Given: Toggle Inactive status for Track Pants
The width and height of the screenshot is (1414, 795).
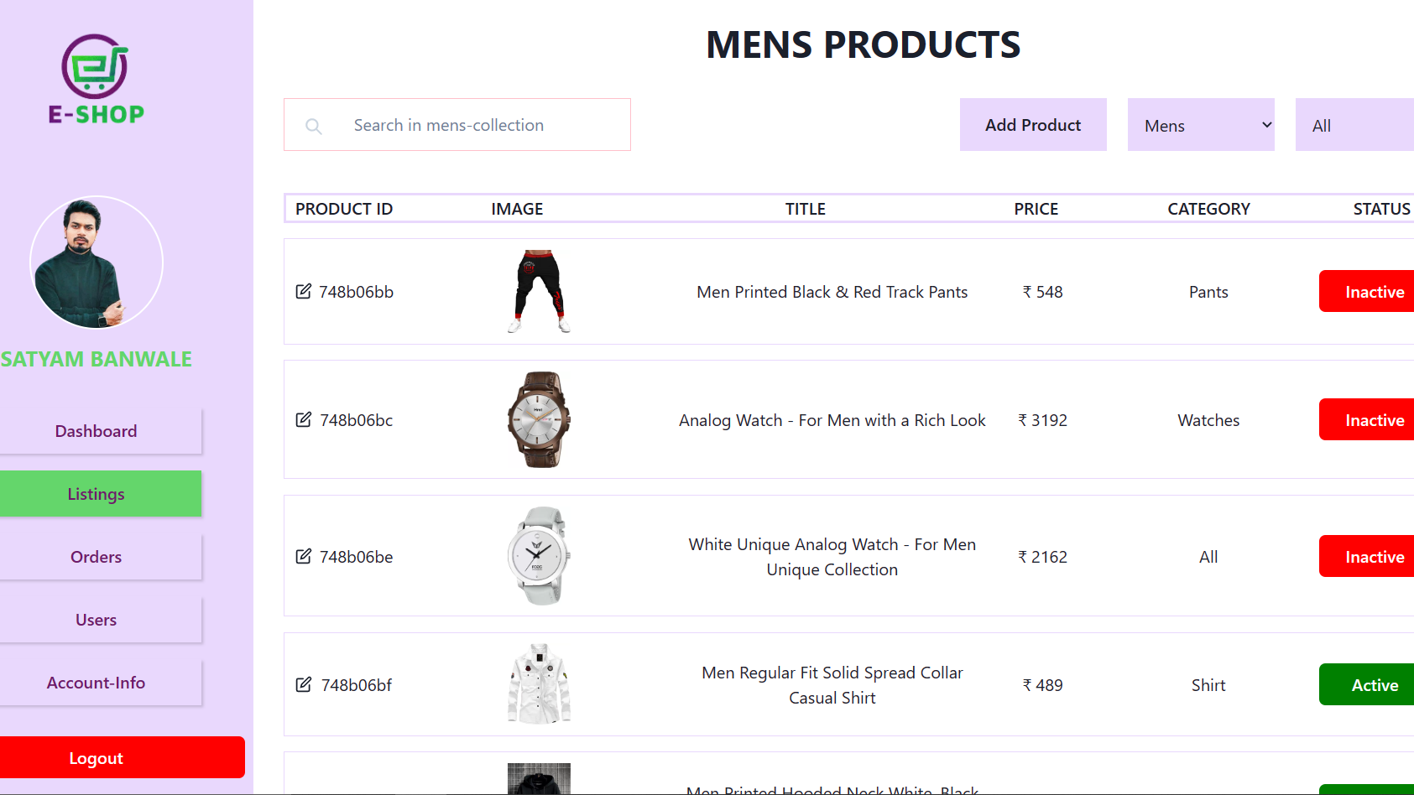Looking at the screenshot, I should tap(1366, 291).
